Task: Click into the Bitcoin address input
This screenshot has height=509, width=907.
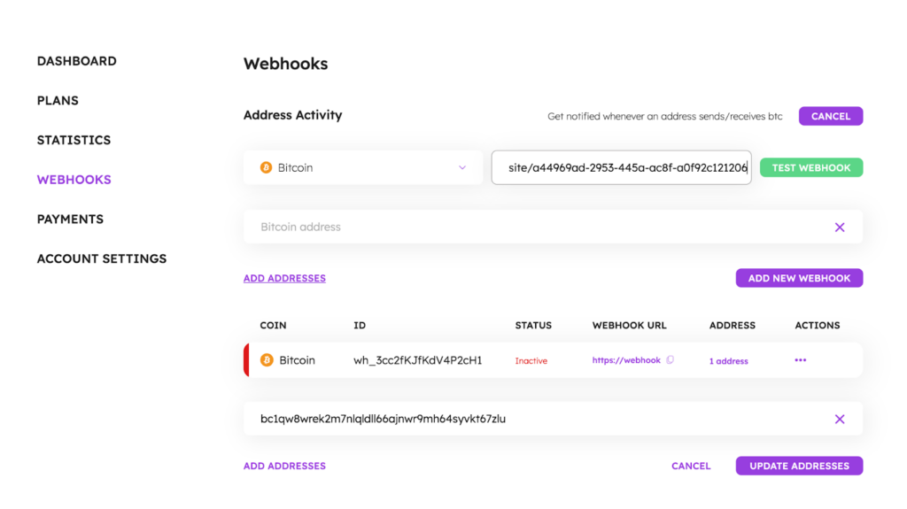Action: 531,228
